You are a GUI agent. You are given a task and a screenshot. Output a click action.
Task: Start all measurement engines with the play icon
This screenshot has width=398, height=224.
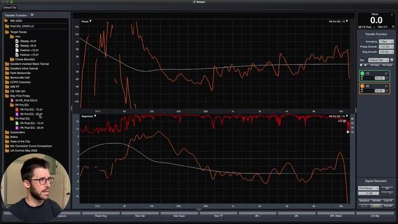pos(366,65)
